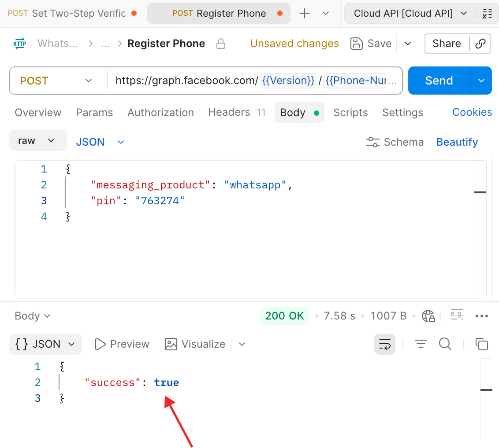Viewport: 499px width, 448px height.
Task: Open the response filter icon
Action: click(421, 344)
